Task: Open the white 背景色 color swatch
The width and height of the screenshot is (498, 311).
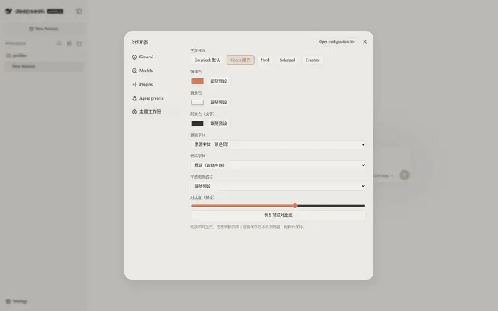Action: click(x=197, y=102)
